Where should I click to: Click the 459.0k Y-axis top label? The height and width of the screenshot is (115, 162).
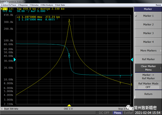tap(8, 15)
